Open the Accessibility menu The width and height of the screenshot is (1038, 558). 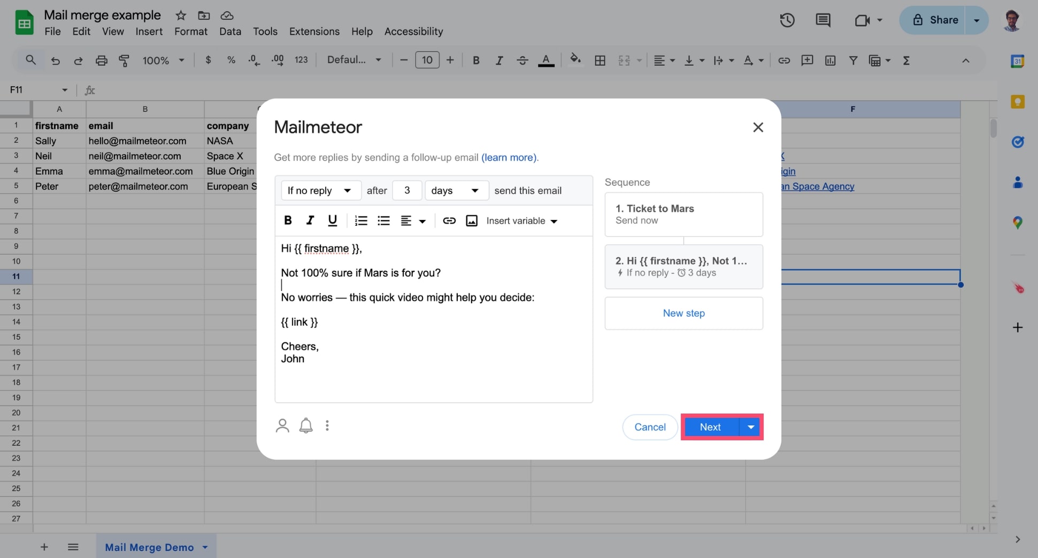[414, 32]
